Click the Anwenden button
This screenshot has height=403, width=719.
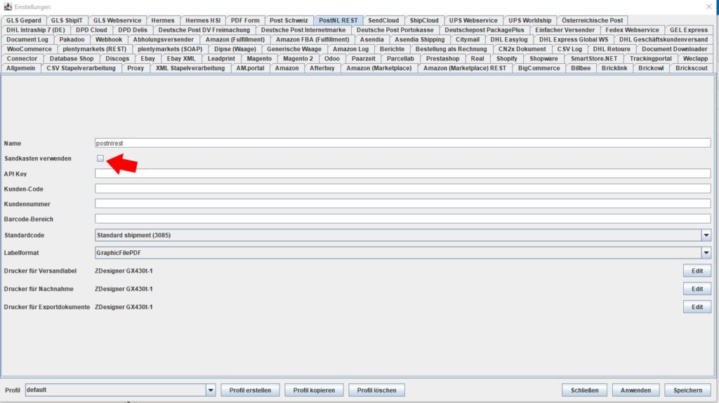coord(635,390)
